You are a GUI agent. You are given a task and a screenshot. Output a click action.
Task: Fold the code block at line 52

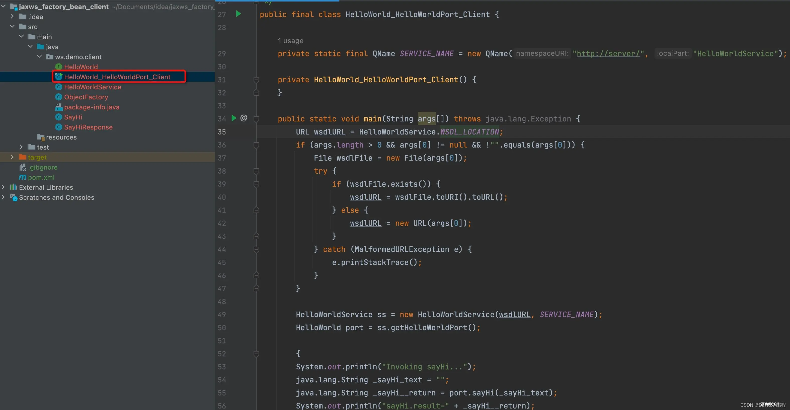[x=256, y=354]
